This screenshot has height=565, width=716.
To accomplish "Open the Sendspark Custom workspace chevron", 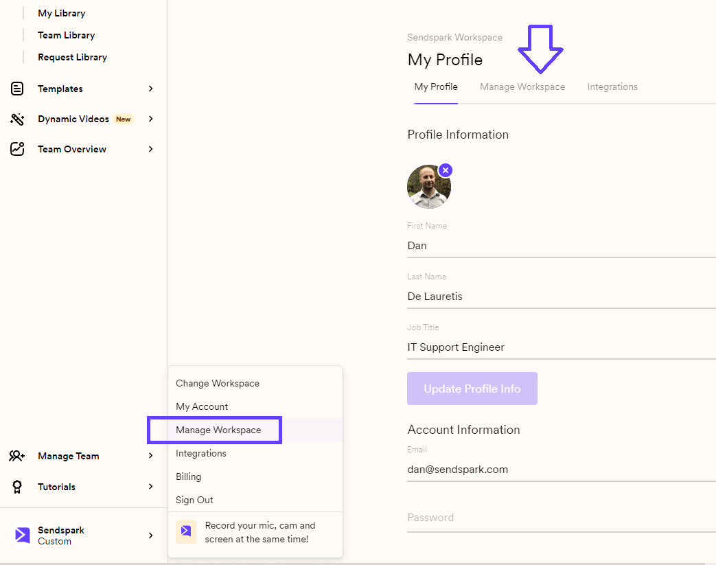I will [x=151, y=535].
